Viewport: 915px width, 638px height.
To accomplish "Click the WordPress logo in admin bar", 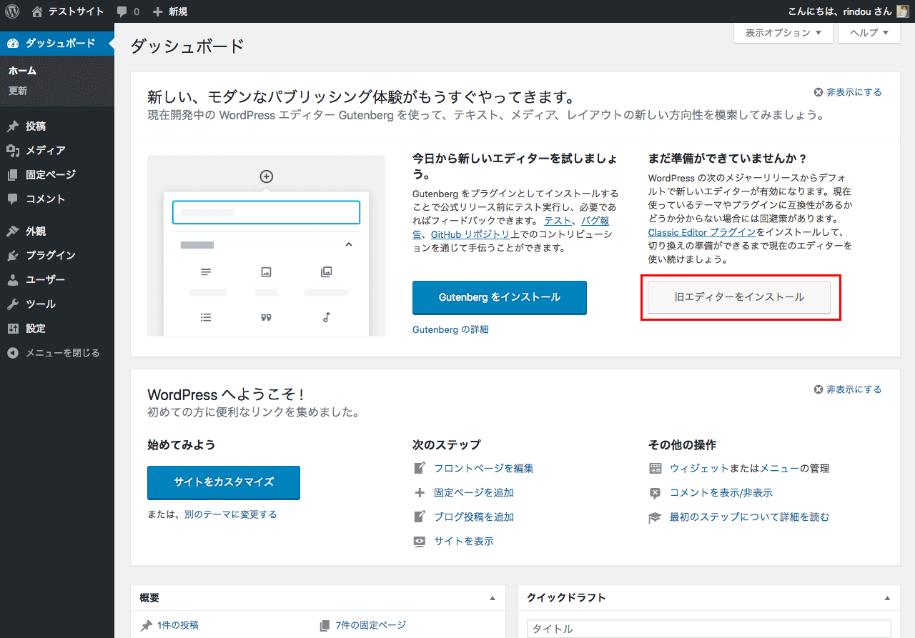I will tap(12, 11).
